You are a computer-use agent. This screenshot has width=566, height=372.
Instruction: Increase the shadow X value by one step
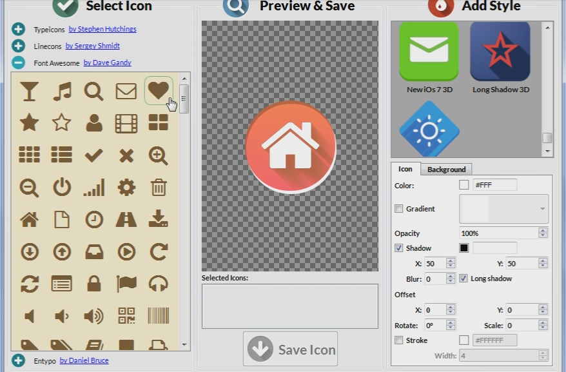click(450, 260)
